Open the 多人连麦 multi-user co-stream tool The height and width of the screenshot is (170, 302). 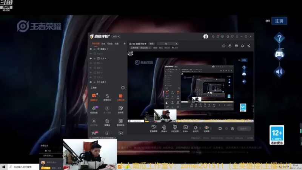coord(107,110)
